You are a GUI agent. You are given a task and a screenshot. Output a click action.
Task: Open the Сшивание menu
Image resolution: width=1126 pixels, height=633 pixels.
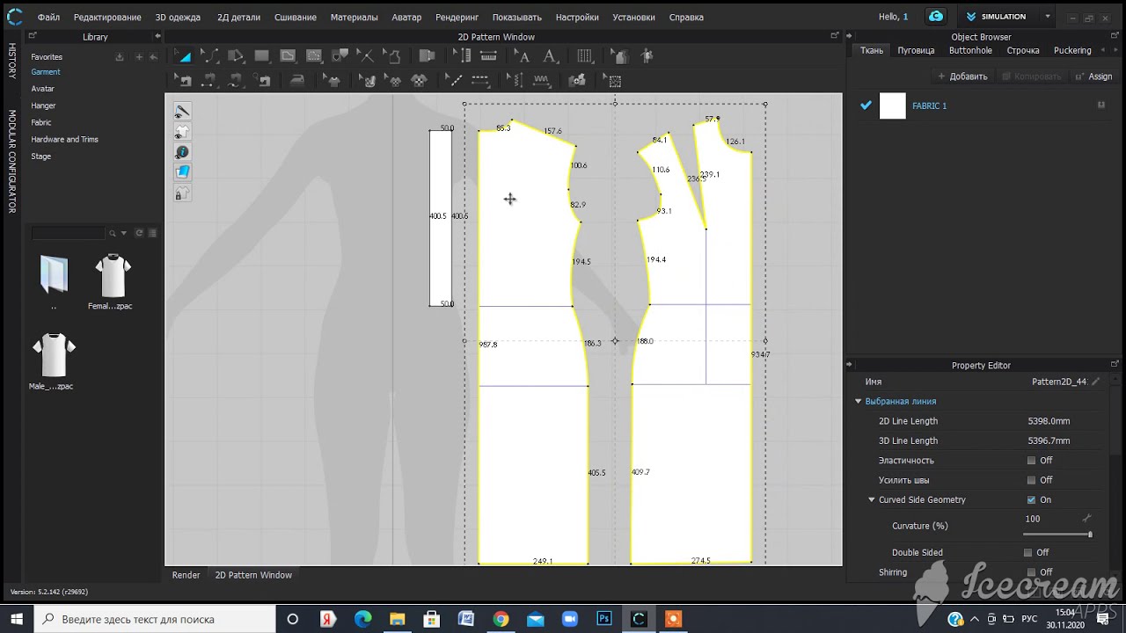coord(296,18)
